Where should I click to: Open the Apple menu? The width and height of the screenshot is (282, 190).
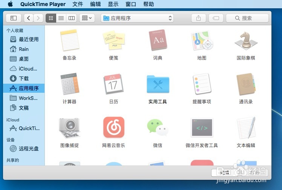pos(11,4)
